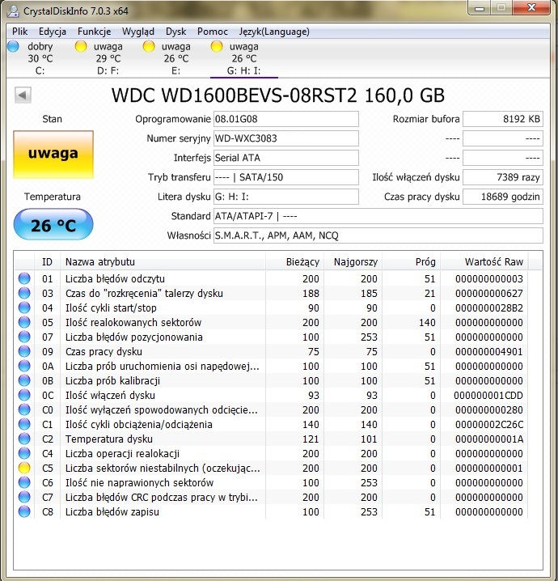Select row Ilość realokowanych sektorów
558x581 pixels.
click(271, 322)
